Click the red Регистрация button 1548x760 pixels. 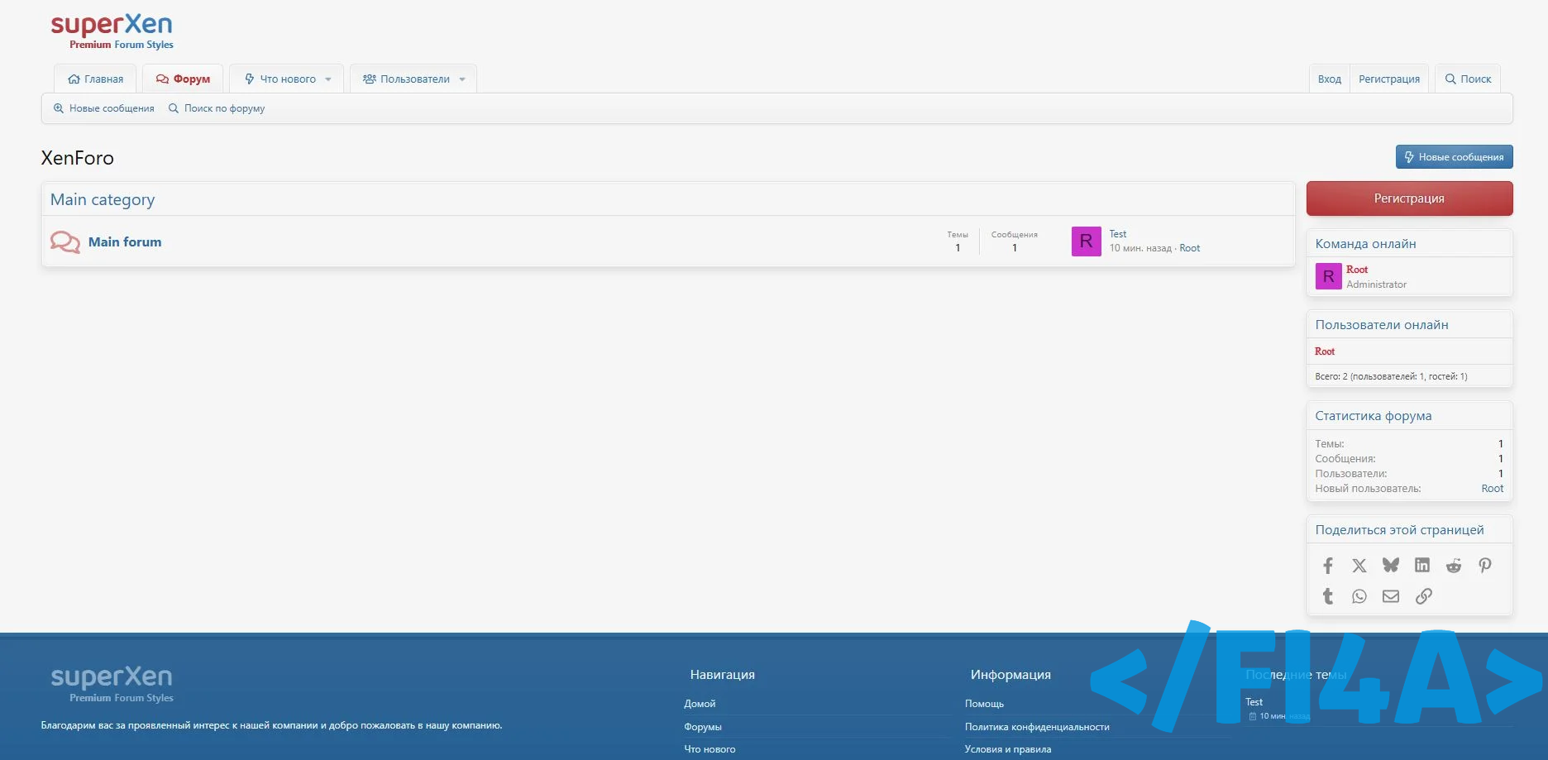point(1410,198)
